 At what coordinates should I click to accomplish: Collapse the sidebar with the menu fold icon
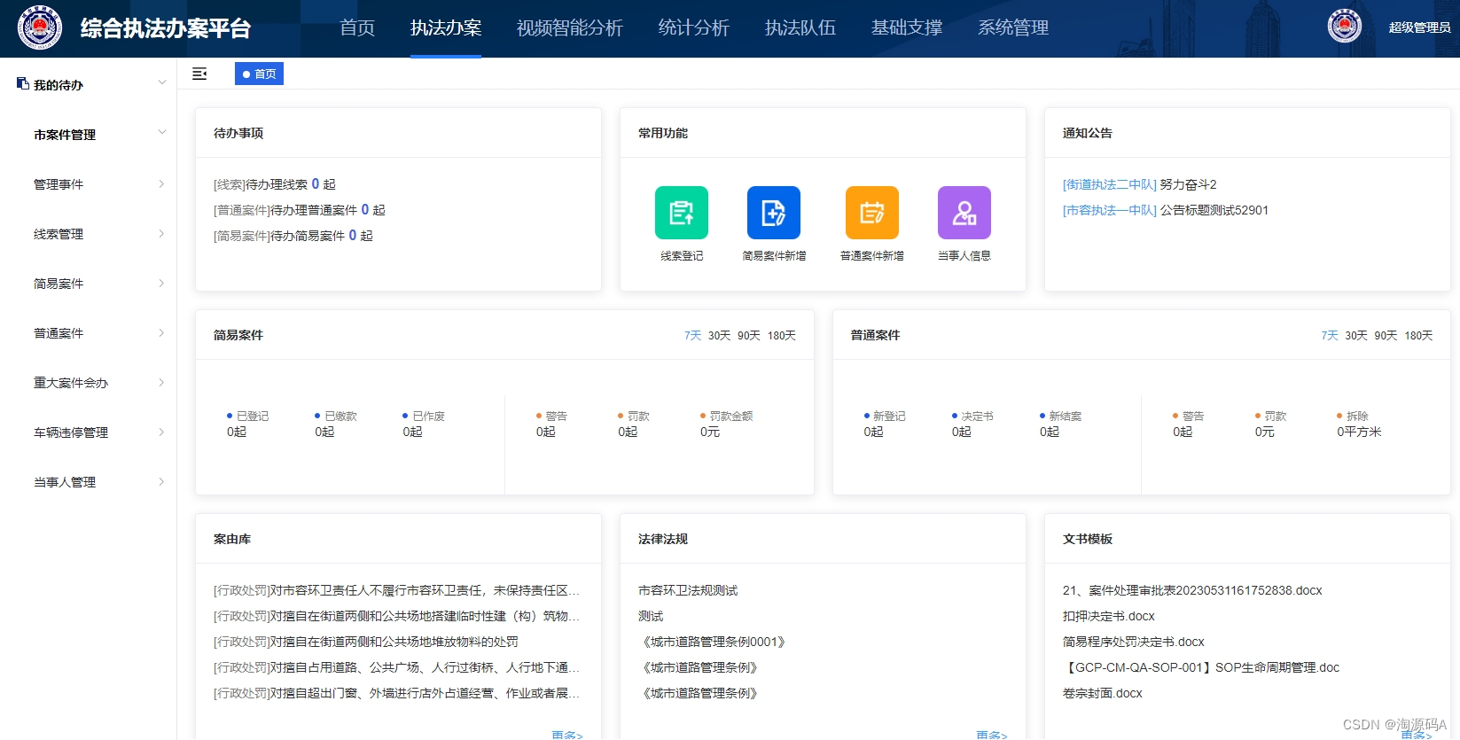199,74
